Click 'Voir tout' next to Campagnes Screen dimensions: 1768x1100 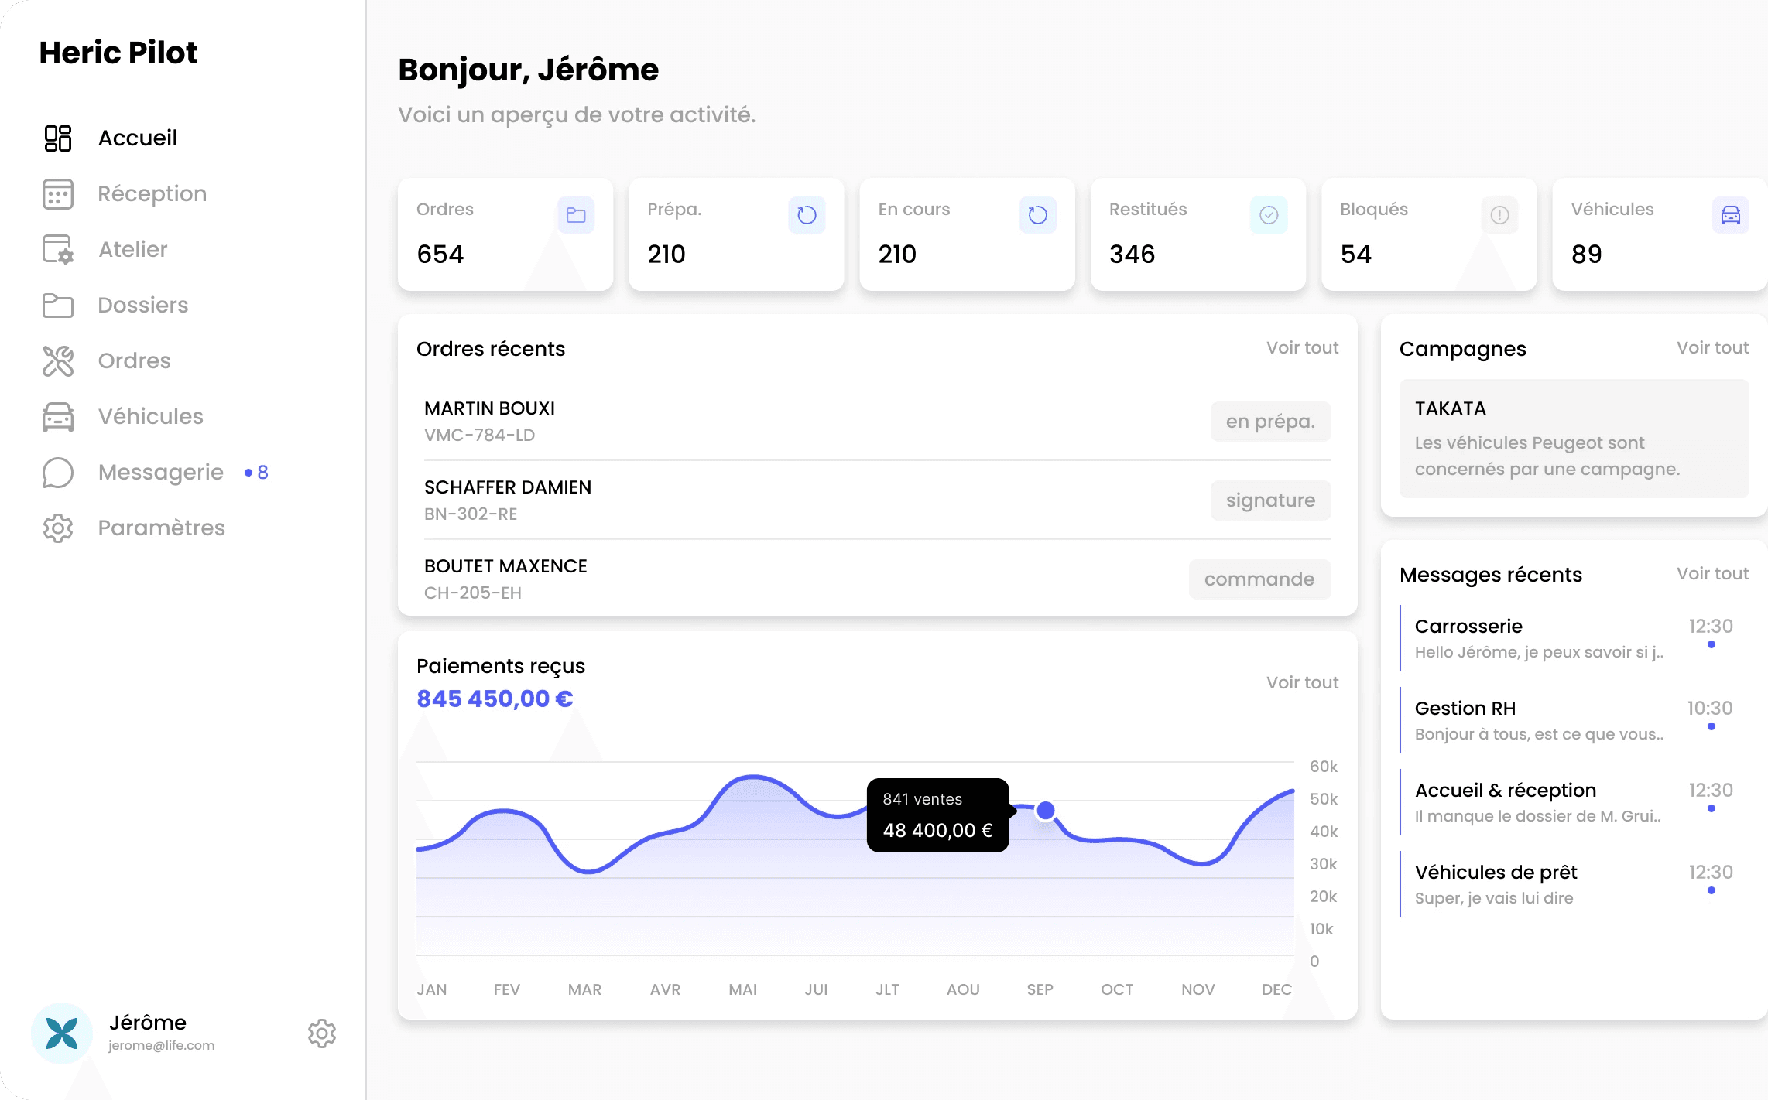point(1713,348)
